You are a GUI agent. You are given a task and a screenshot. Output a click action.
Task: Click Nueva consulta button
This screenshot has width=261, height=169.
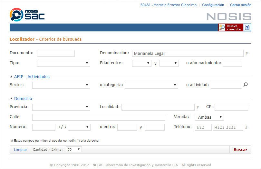point(231,27)
